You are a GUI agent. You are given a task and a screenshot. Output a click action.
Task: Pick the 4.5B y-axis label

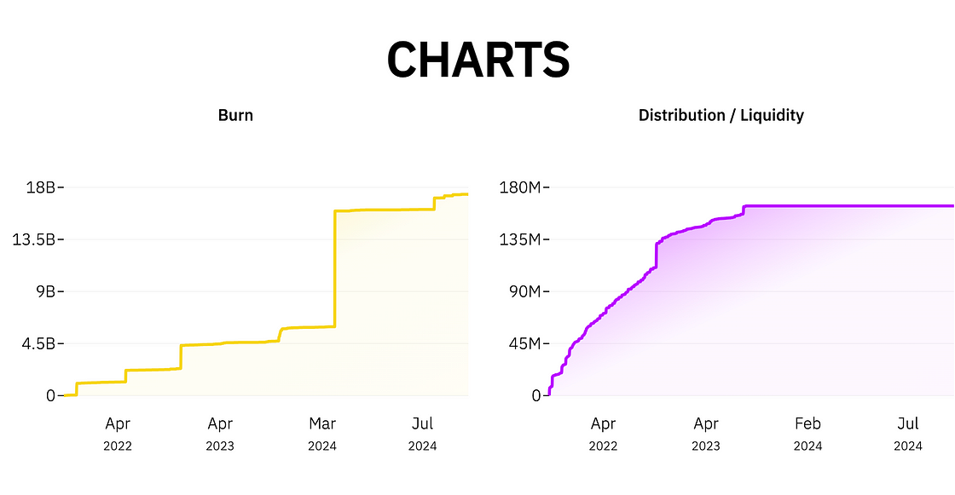37,343
